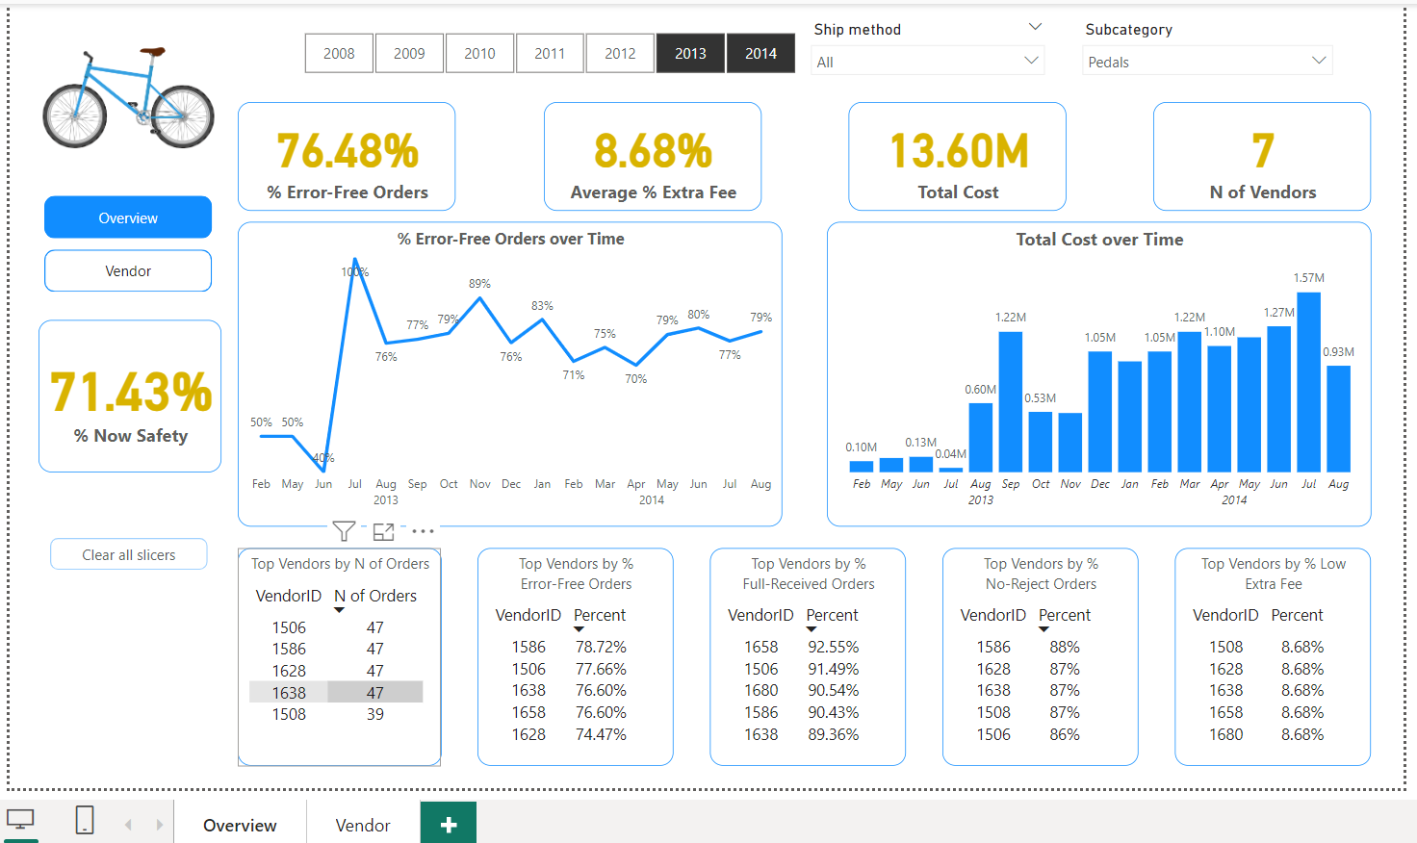This screenshot has height=843, width=1417.
Task: Switch to mobile layout view icon
Action: click(85, 820)
